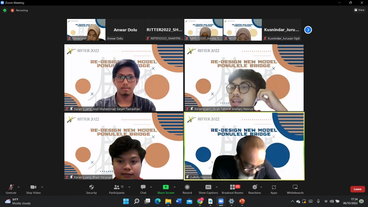Toggle Stop Video camera button
Image resolution: width=368 pixels, height=207 pixels.
click(33, 189)
